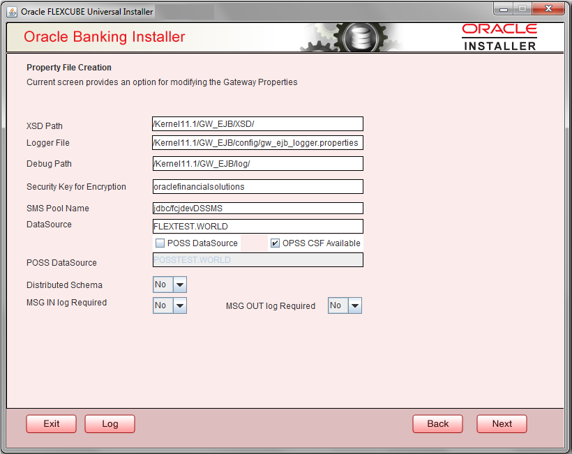572x454 pixels.
Task: Click the Distributed Schema label
Action: 64,285
